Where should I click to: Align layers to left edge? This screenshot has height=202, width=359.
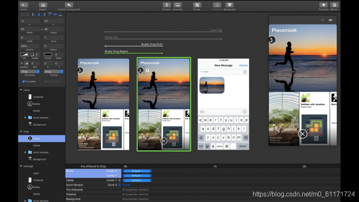pos(34,14)
